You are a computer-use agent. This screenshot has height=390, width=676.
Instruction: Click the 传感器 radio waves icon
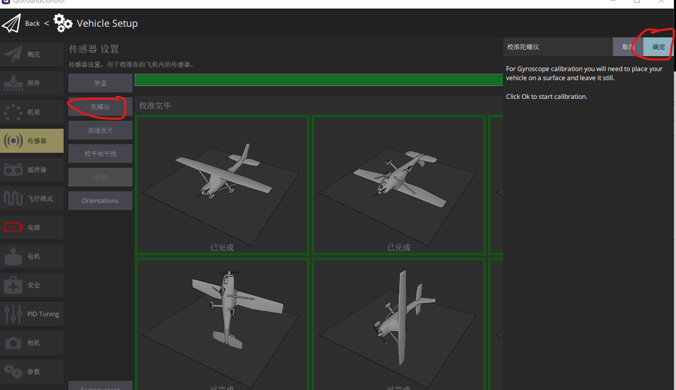13,141
